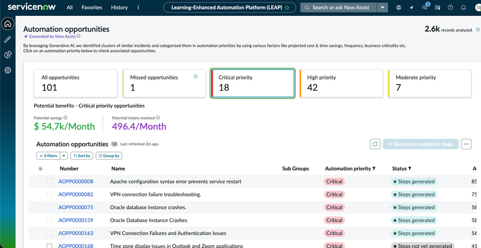
Task: Click Steps not yet generated status
Action: (x=423, y=246)
